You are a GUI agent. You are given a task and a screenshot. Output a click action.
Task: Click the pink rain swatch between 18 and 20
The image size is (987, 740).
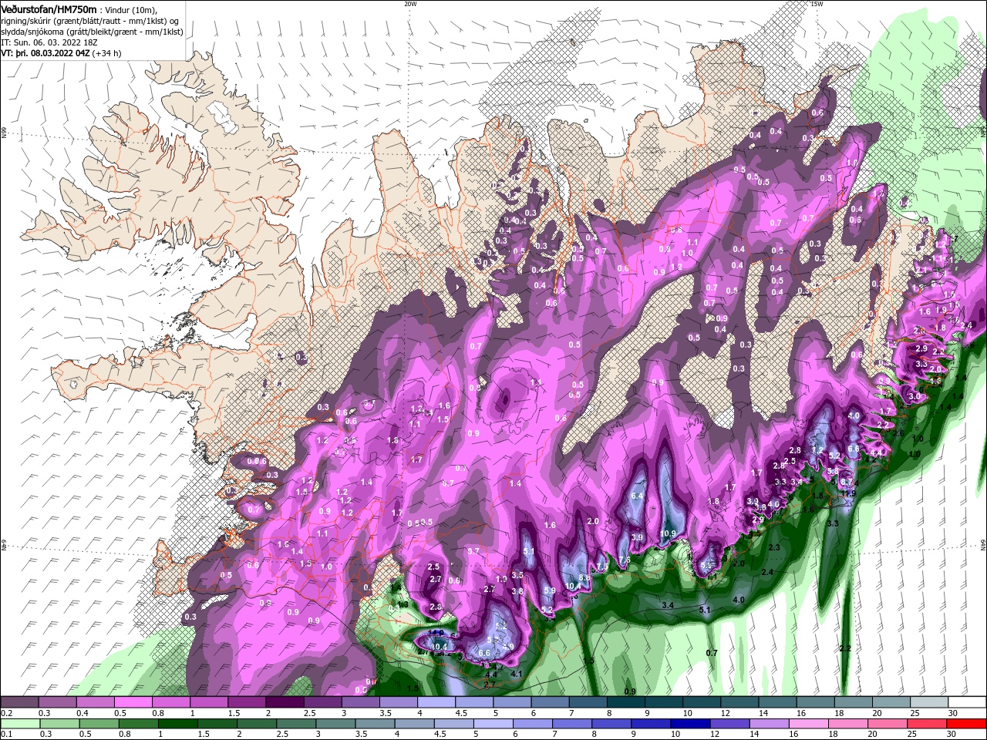tap(847, 724)
